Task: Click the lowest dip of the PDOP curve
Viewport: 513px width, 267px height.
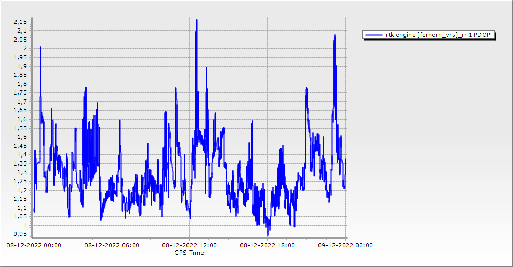Action: [x=268, y=234]
